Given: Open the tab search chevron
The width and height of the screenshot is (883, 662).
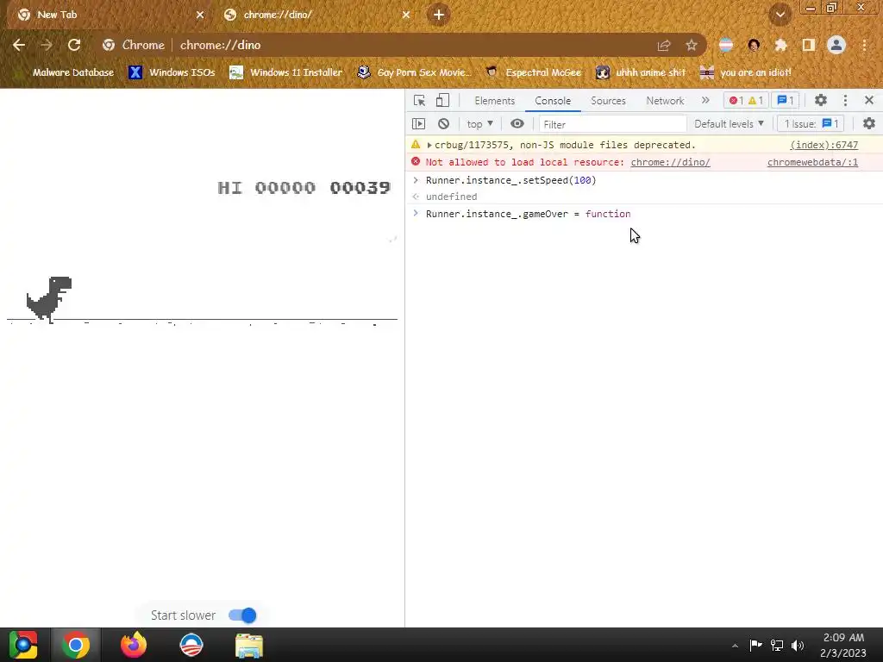Looking at the screenshot, I should (780, 15).
